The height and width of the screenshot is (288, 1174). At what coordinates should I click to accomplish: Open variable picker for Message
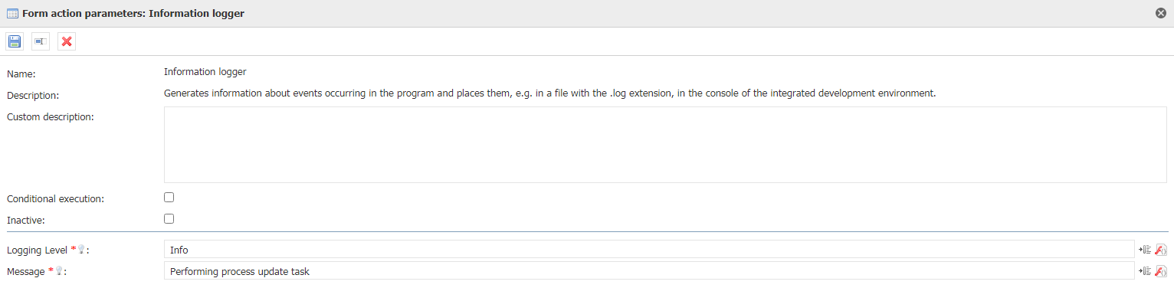(x=1145, y=271)
